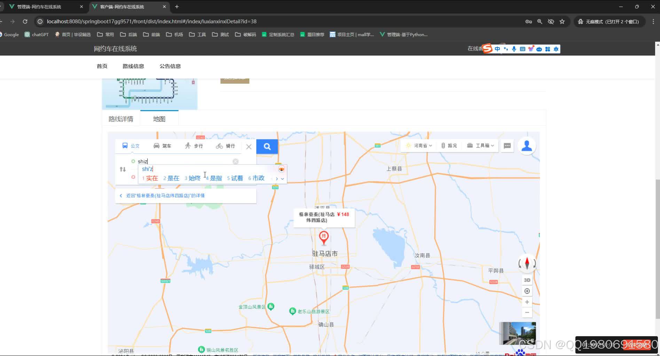Toggle incognito mode icon in address bar
This screenshot has height=356, width=660.
point(551,21)
